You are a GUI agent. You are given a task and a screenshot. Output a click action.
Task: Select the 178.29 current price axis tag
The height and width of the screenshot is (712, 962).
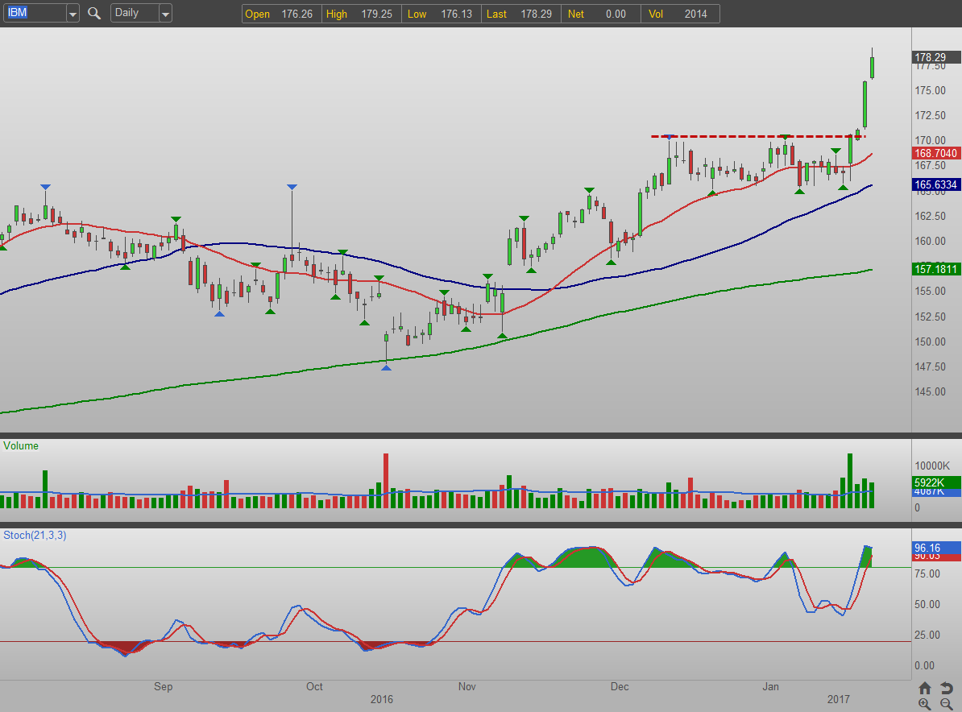click(935, 57)
